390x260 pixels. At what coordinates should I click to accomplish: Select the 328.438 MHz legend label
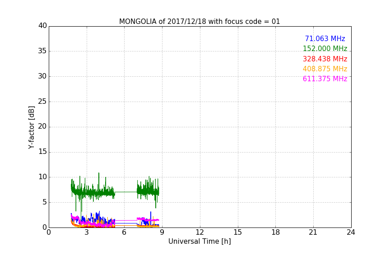pos(325,59)
